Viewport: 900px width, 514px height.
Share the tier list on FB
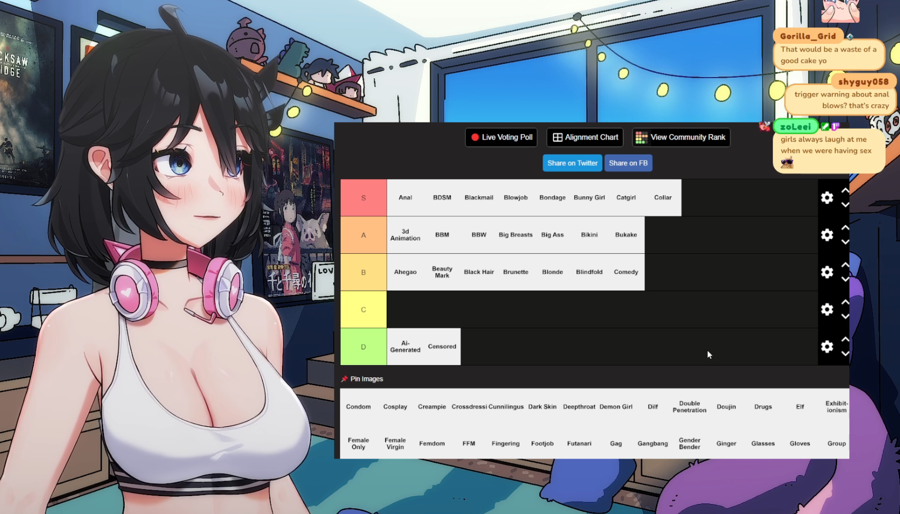coord(628,163)
